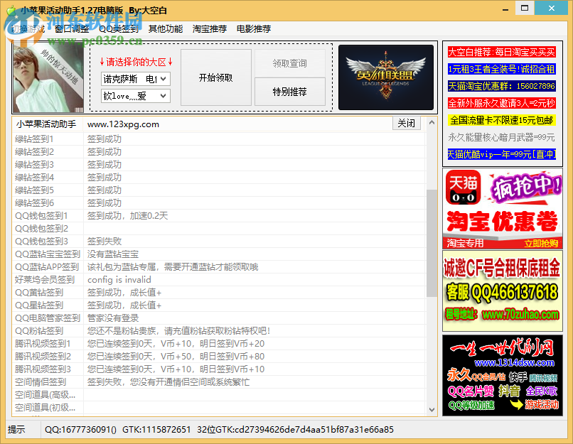
Task: Click the config is invalid result text
Action: click(119, 280)
